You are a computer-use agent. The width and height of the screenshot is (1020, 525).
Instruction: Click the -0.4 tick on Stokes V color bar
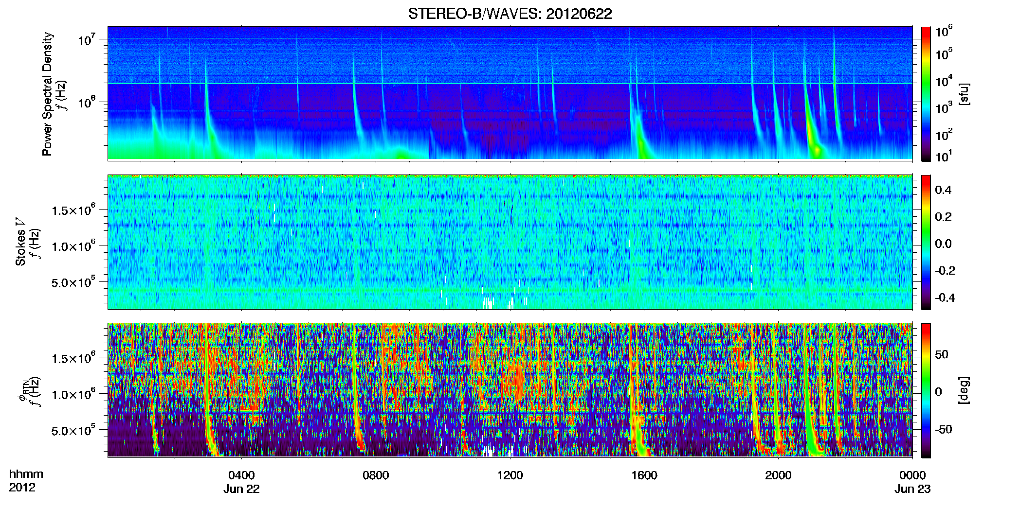click(x=945, y=297)
